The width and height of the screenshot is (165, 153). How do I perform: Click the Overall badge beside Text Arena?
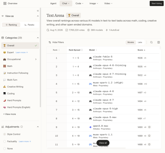tap(73, 15)
